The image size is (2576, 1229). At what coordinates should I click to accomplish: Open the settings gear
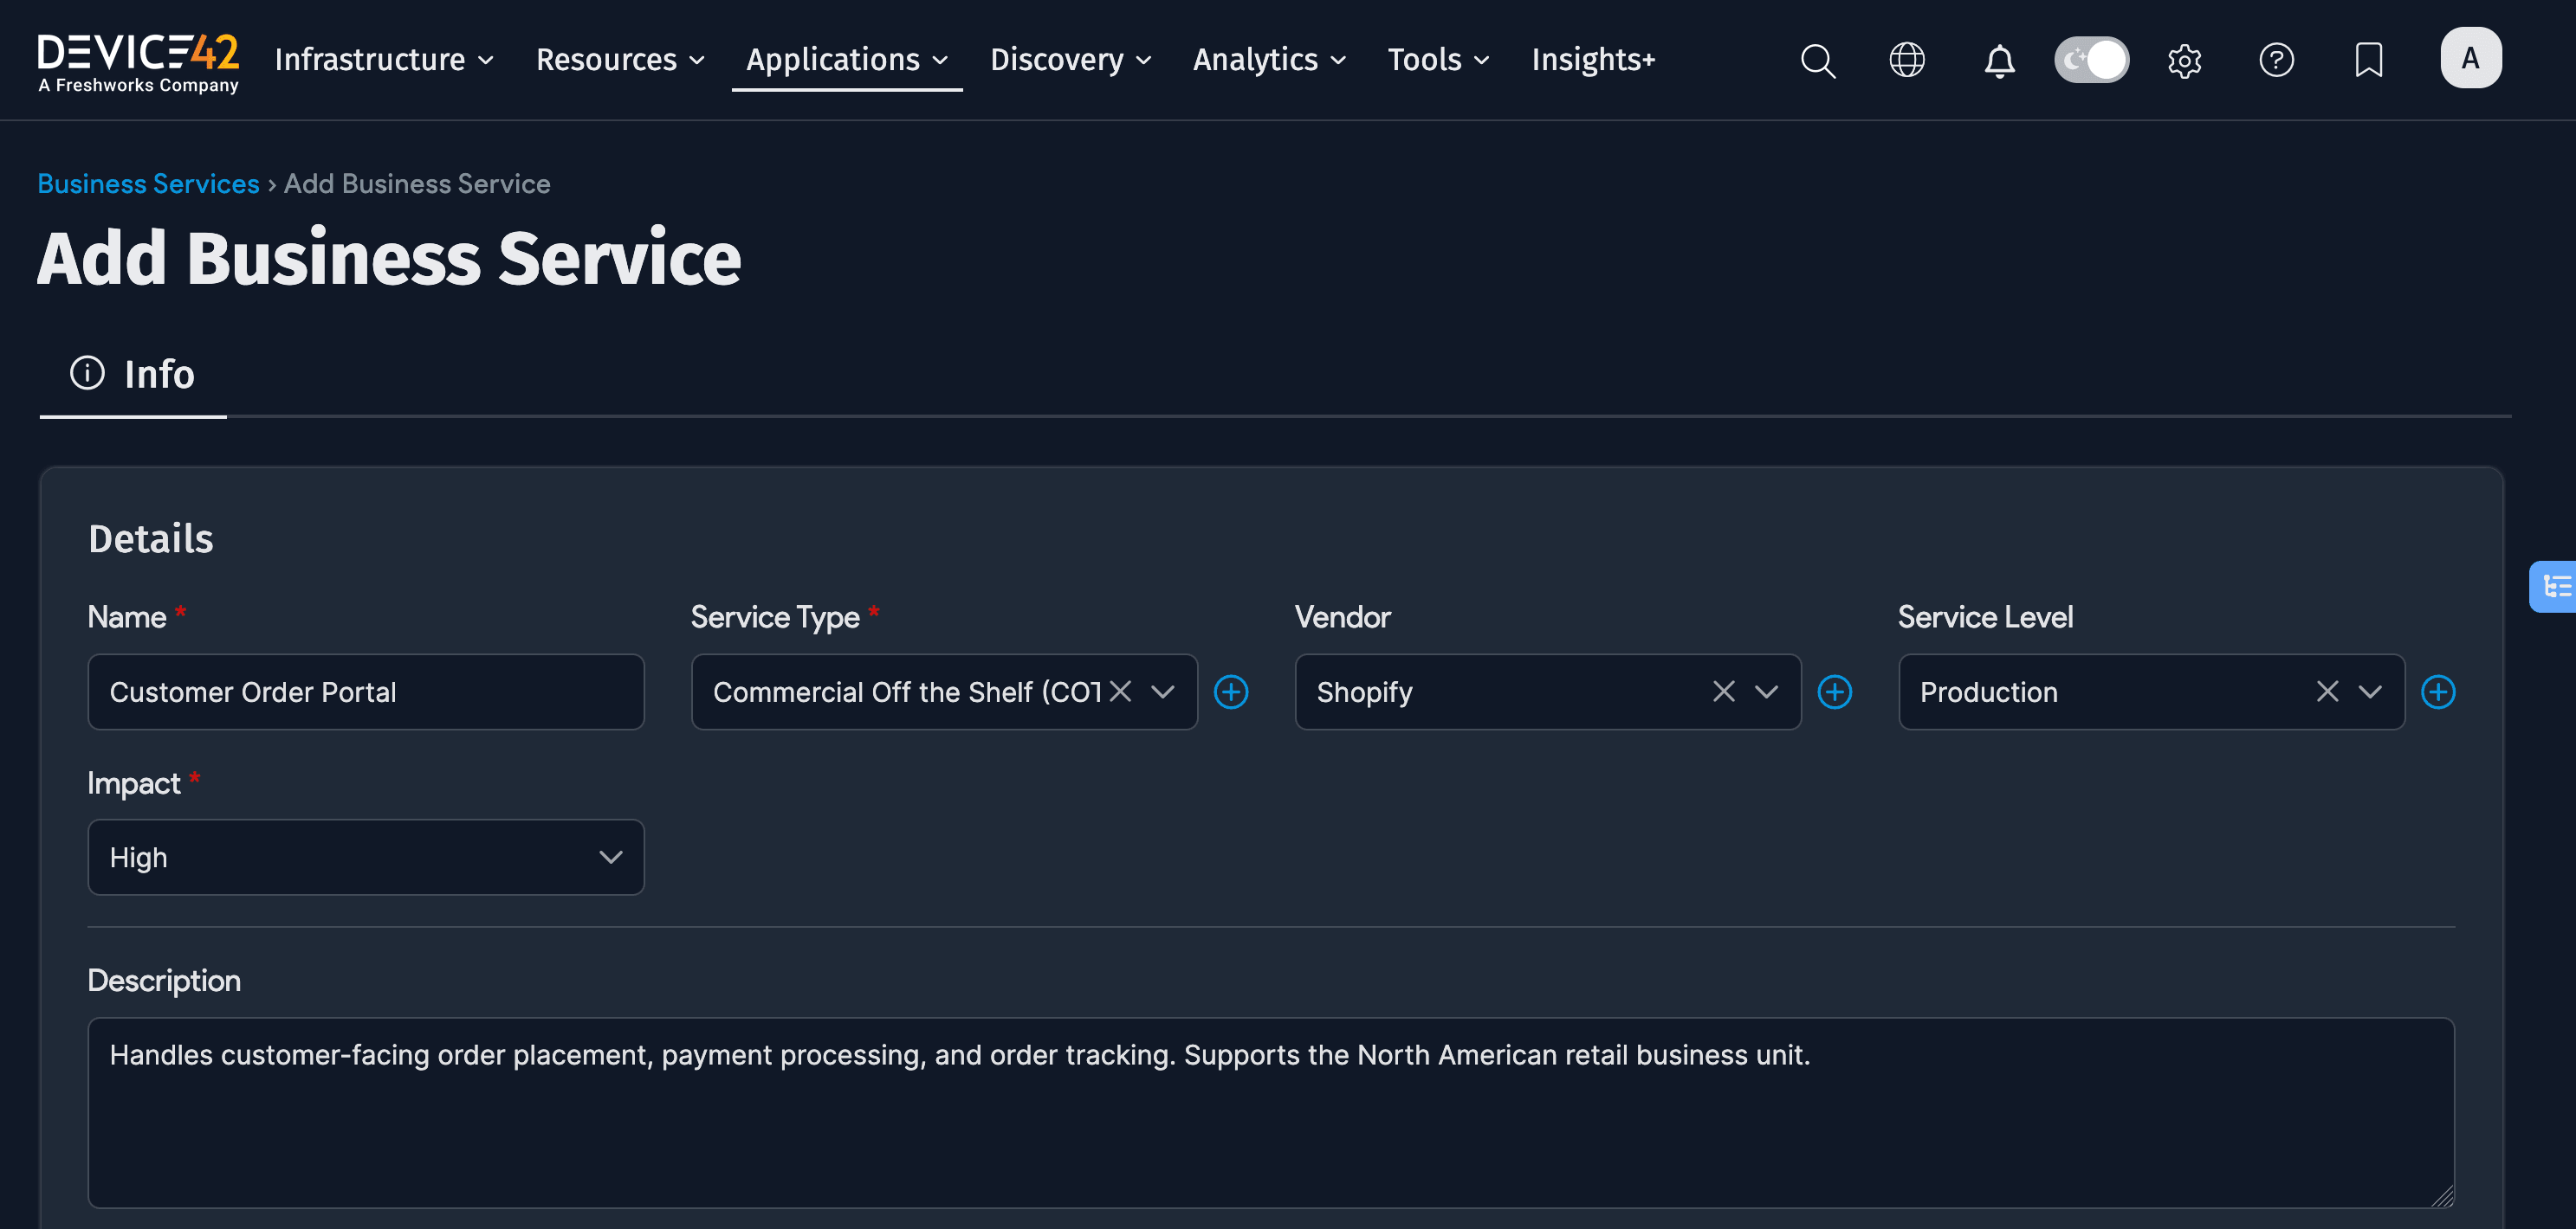pyautogui.click(x=2184, y=60)
